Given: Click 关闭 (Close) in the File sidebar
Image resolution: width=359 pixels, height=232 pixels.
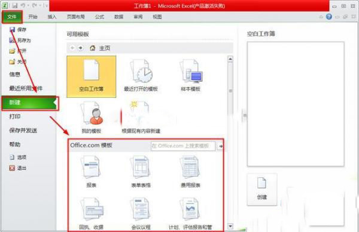Looking at the screenshot, I should 18,61.
